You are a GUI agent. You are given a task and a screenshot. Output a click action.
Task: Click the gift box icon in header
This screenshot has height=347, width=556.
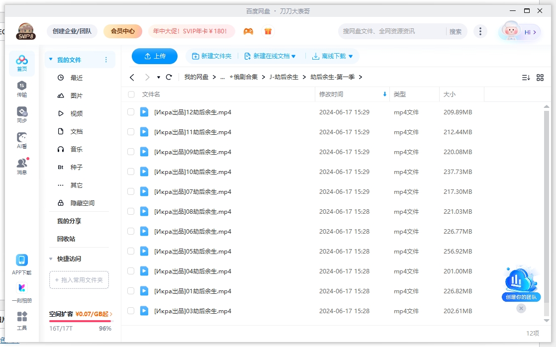pos(268,31)
